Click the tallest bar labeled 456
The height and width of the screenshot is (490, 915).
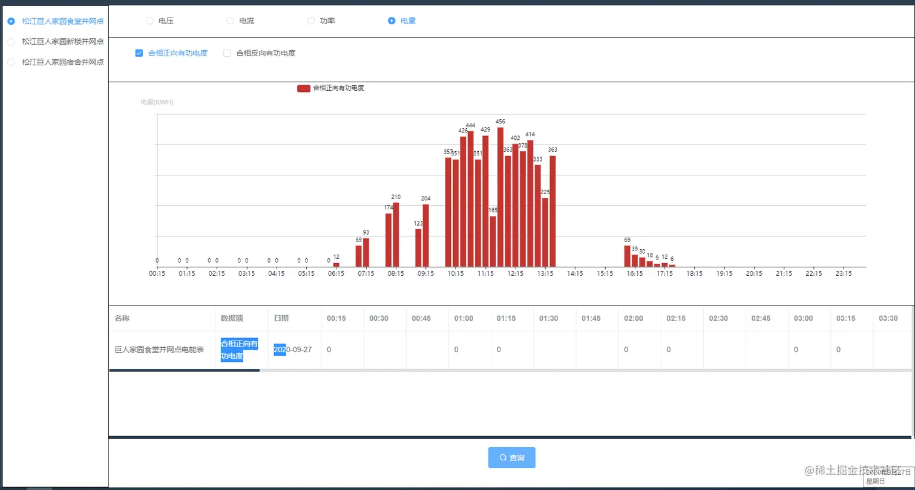point(500,197)
